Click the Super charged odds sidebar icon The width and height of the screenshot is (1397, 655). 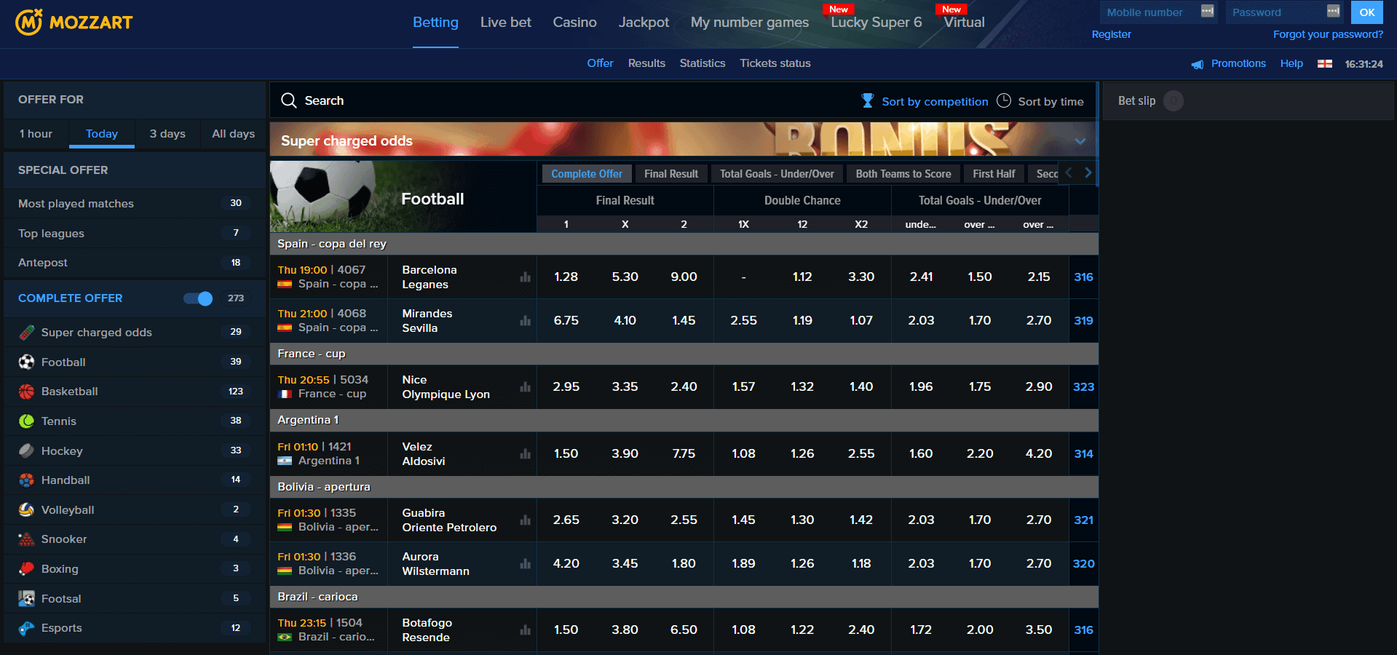(27, 333)
